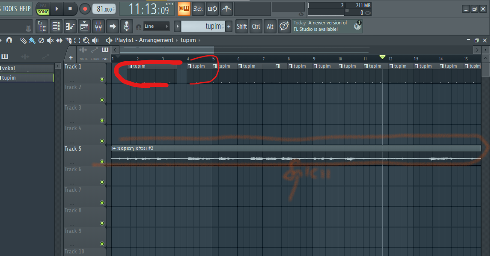This screenshot has height=256, width=491.
Task: Open the Line snap dropdown
Action: click(156, 27)
